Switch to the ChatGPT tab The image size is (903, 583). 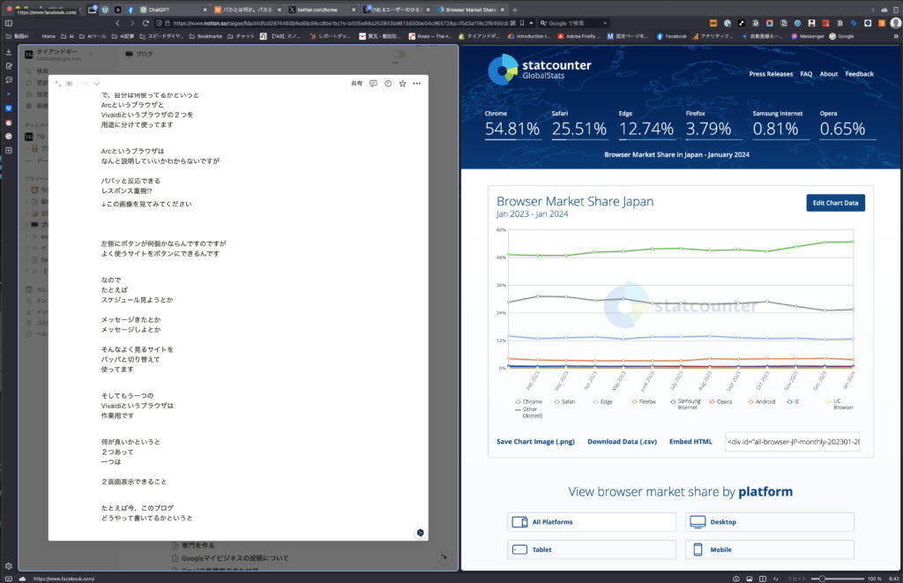click(173, 10)
